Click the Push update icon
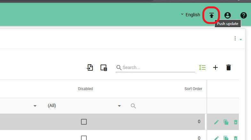 211,15
